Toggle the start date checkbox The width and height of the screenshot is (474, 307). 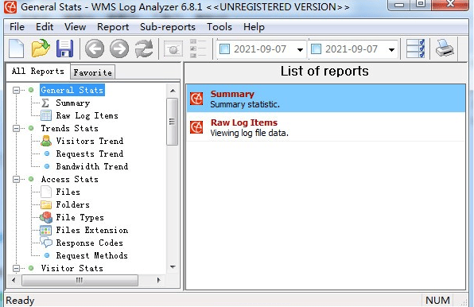[224, 49]
